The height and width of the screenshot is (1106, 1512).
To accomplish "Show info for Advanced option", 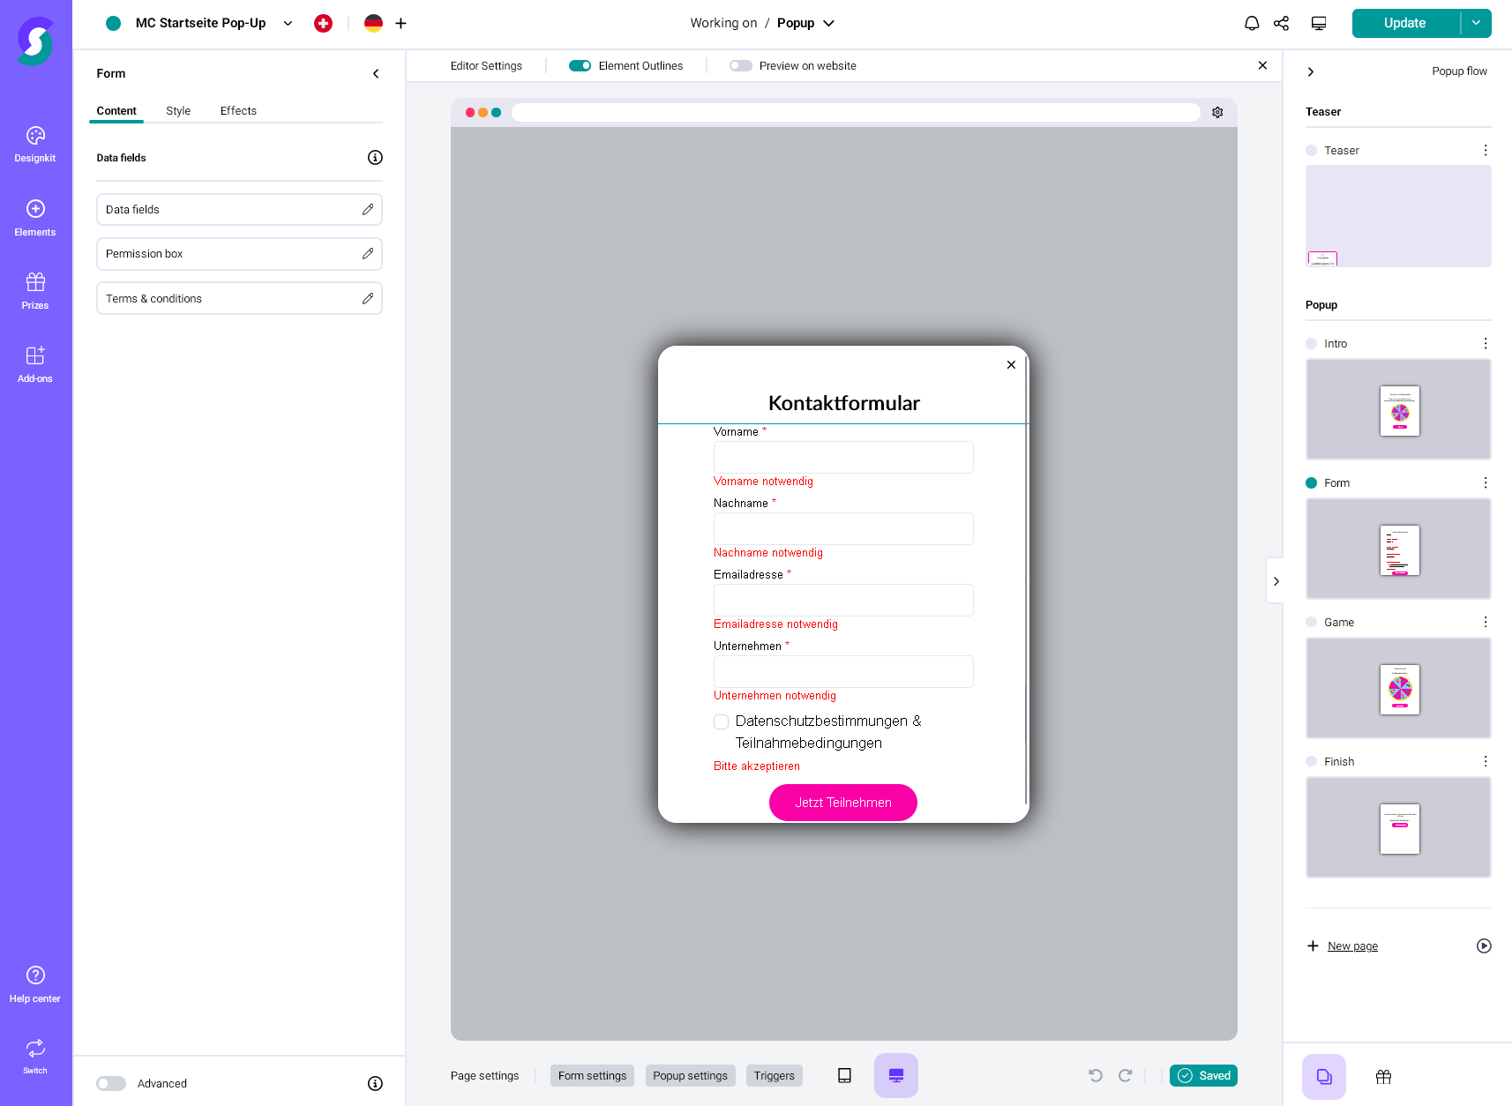I will tap(375, 1084).
